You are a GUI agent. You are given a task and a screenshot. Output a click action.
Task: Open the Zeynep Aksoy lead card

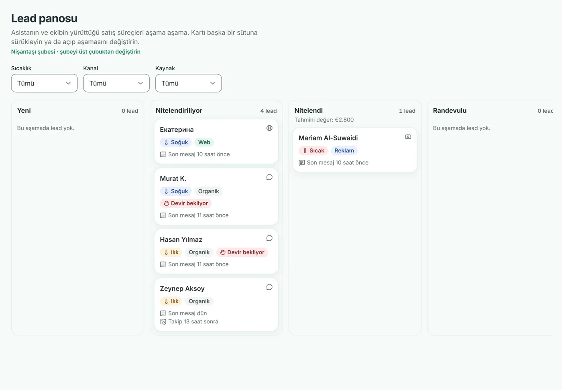click(216, 305)
